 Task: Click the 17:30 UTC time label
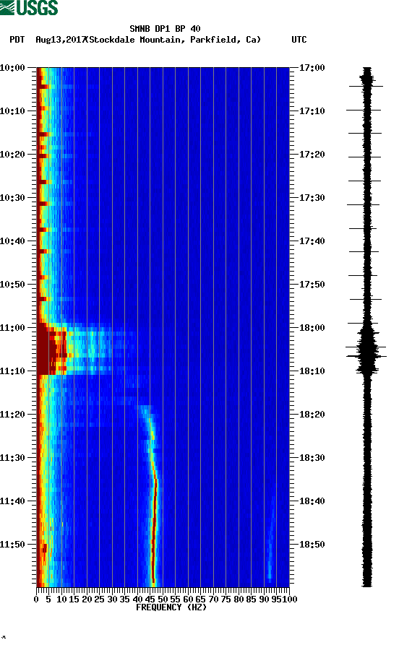point(312,197)
